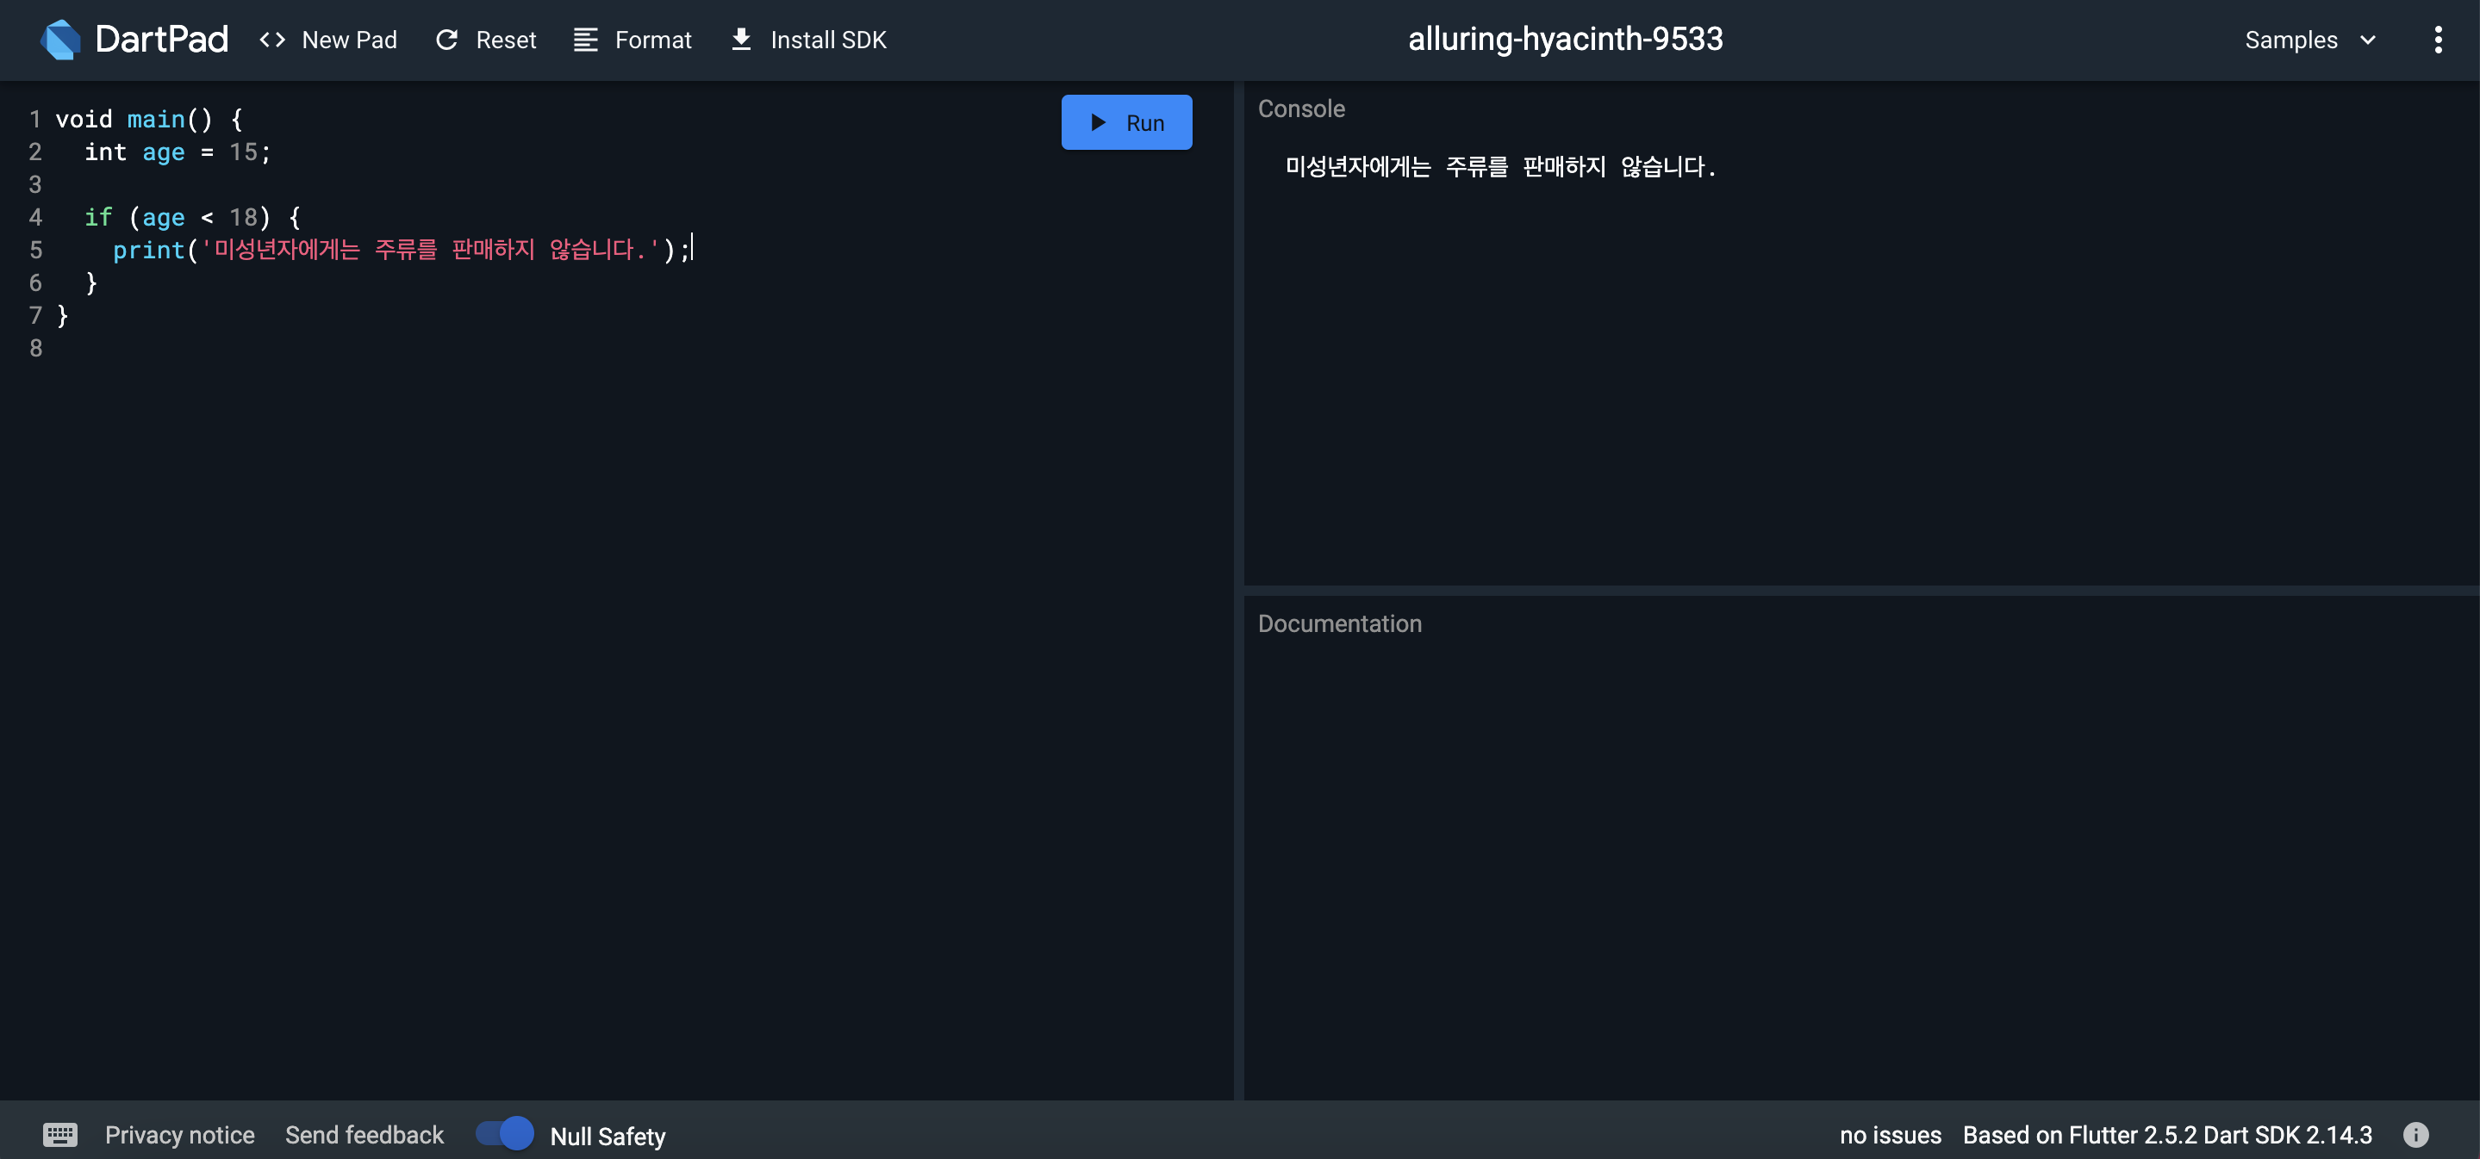Click the info icon beside SDK version
Image resolution: width=2480 pixels, height=1159 pixels.
pyautogui.click(x=2415, y=1135)
